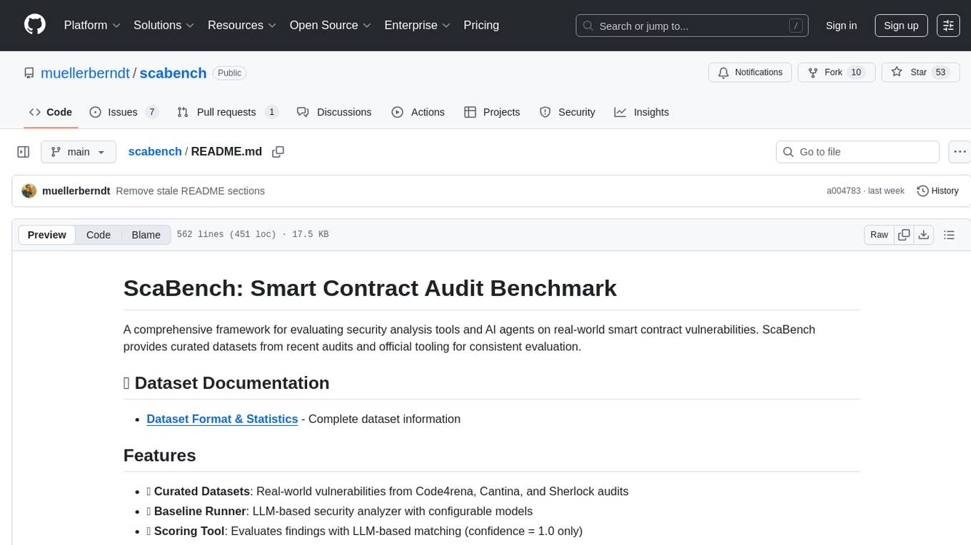This screenshot has width=971, height=545.
Task: Click the Features heading
Action: pyautogui.click(x=159, y=455)
